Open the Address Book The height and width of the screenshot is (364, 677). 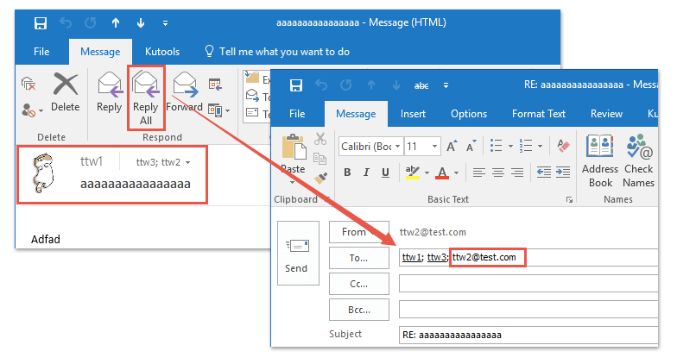600,160
